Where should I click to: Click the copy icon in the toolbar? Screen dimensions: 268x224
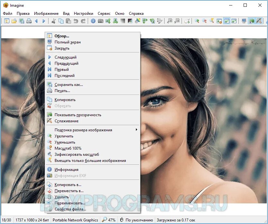61,21
